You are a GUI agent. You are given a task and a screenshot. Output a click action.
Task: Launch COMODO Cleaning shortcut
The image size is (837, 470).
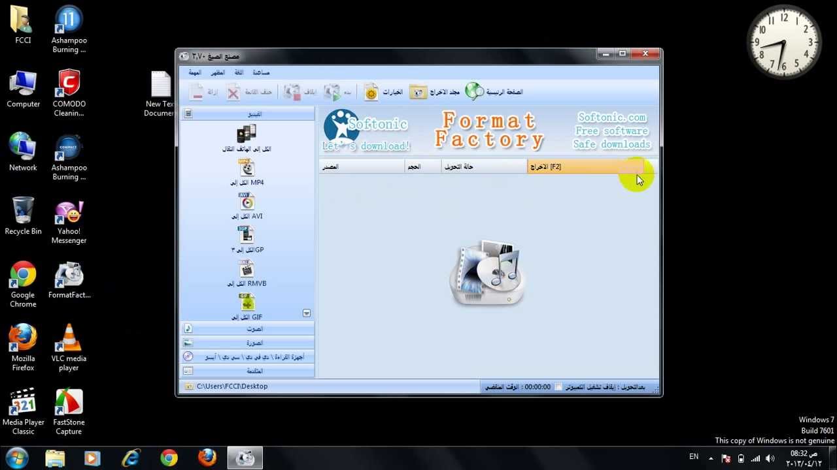tap(69, 93)
